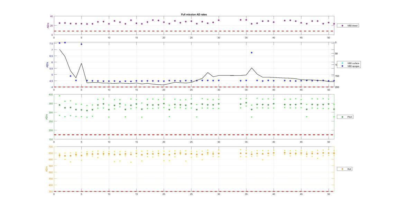The image size is (415, 215).
Task: Click the blue star marker in VBD apogee legend
Action: coord(342,66)
